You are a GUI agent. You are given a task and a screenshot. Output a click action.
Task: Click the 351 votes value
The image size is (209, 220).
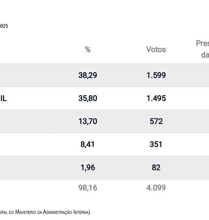coord(156,144)
